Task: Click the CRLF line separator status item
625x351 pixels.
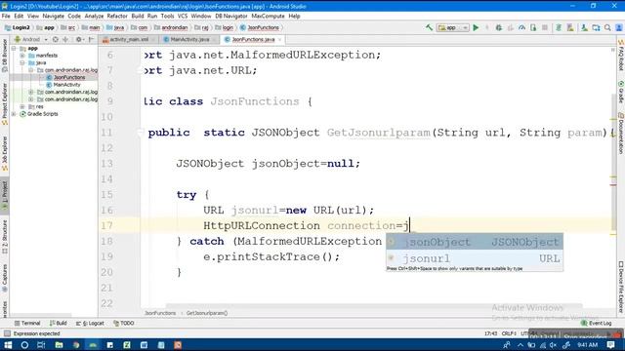Action: (509, 333)
